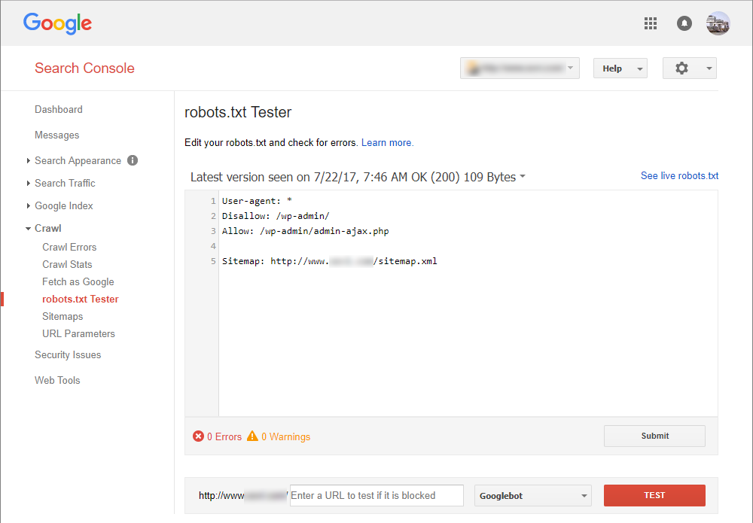The width and height of the screenshot is (753, 523).
Task: Click the info icon beside Search Appearance
Action: pyautogui.click(x=133, y=160)
